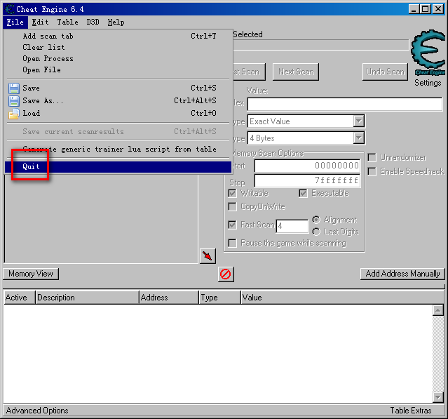Select Open Process in File menu

(48, 59)
